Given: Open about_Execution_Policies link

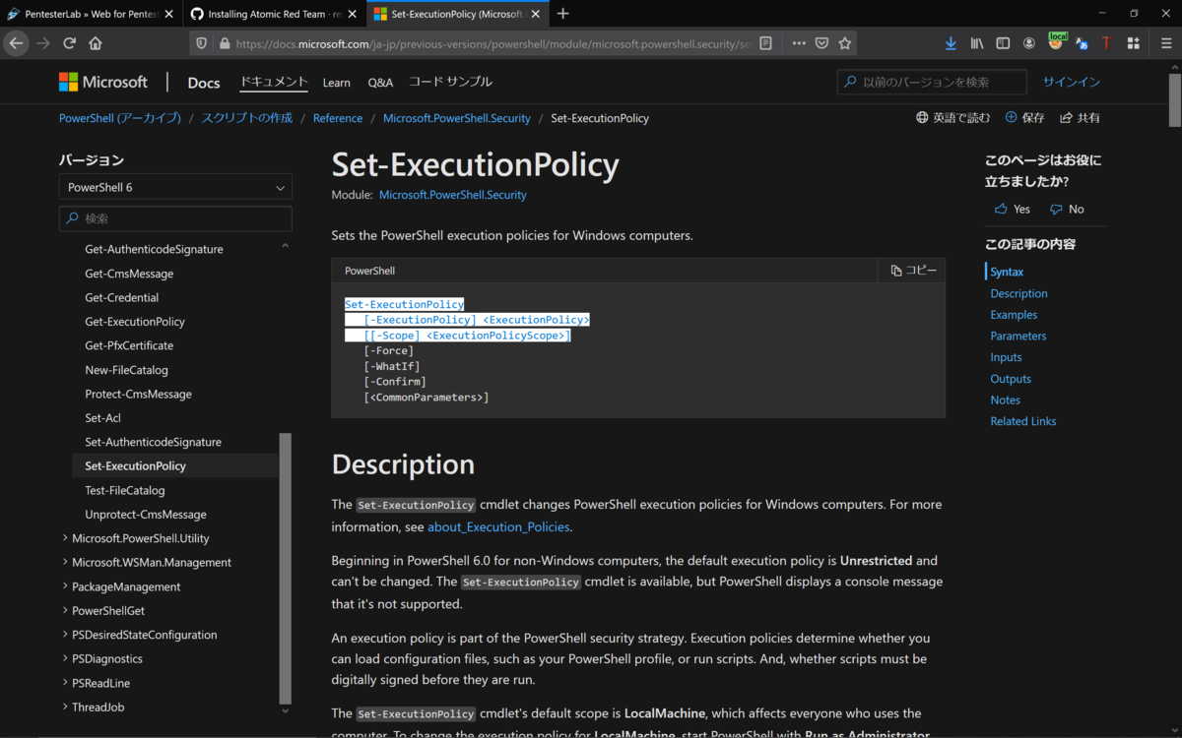Looking at the screenshot, I should pos(498,527).
